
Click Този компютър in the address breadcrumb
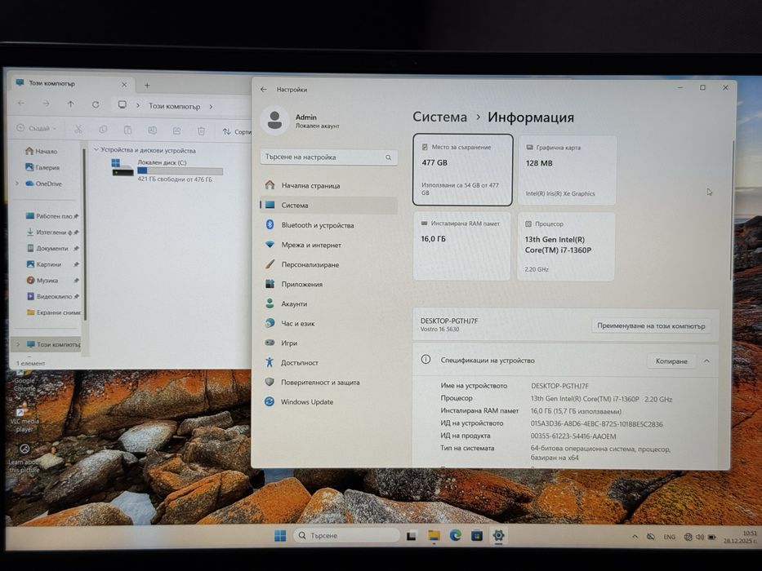coord(175,106)
